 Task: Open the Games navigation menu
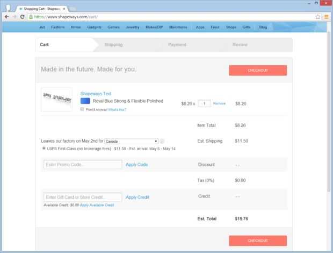pos(114,27)
